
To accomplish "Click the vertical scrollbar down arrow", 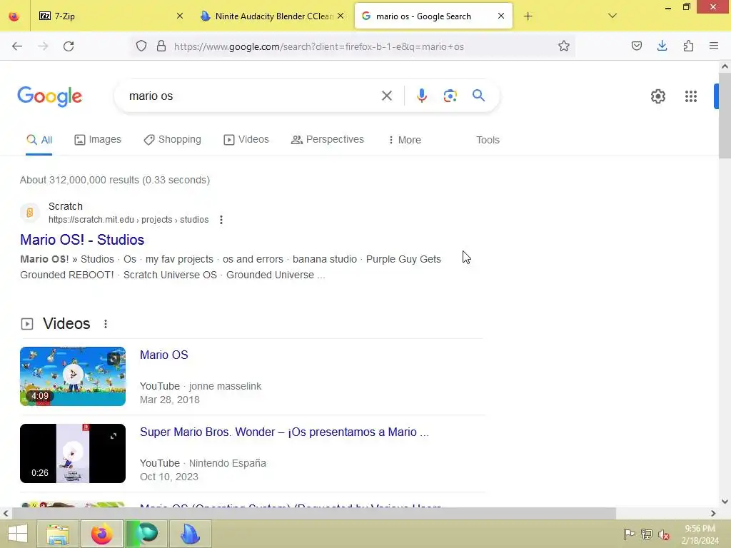I will 725,502.
